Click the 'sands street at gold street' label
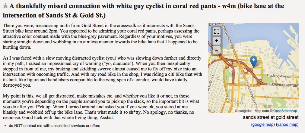 tap(271, 117)
